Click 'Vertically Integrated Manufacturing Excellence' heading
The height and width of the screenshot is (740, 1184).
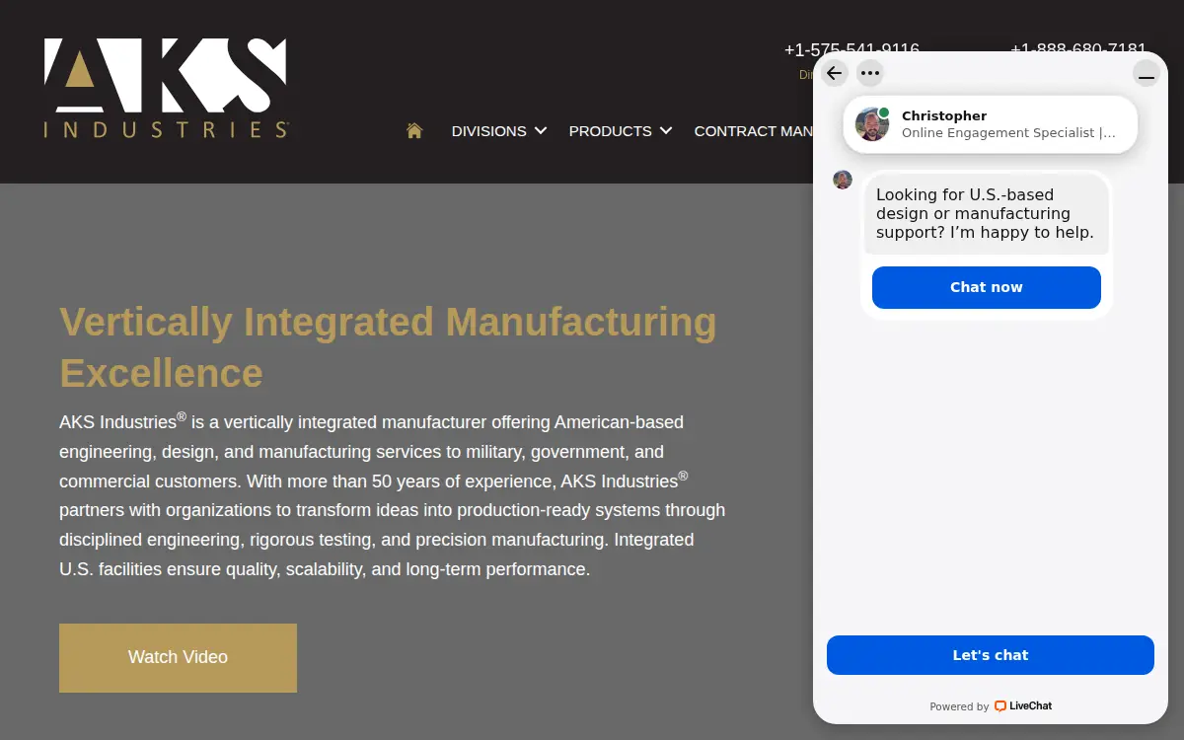[389, 347]
